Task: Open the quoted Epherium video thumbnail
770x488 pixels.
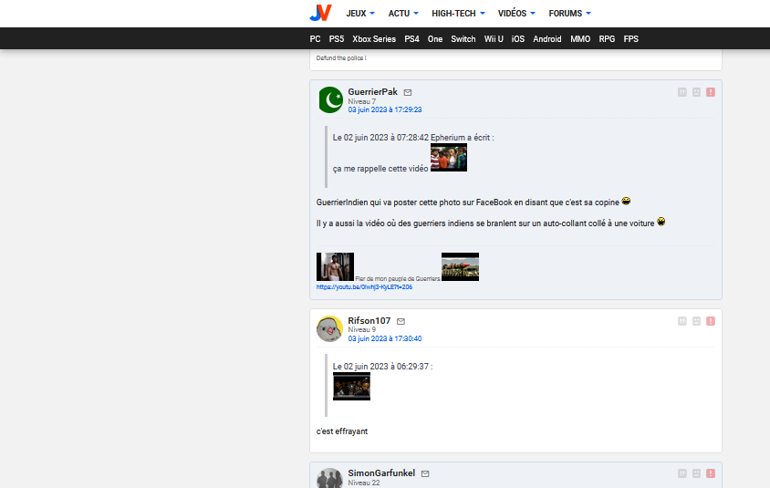Action: coord(449,158)
